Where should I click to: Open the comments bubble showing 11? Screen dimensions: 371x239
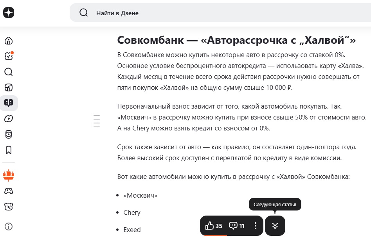click(x=237, y=226)
